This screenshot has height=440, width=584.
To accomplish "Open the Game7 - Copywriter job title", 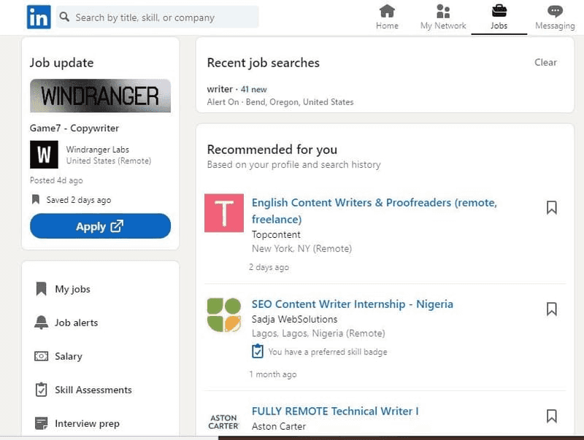I will coord(74,128).
